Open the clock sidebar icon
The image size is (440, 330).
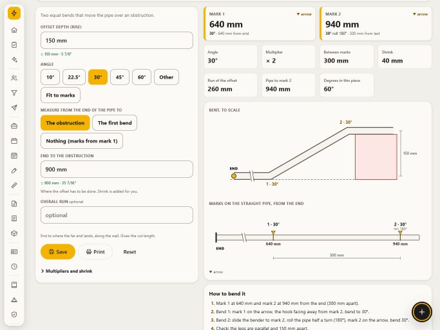tap(14, 266)
